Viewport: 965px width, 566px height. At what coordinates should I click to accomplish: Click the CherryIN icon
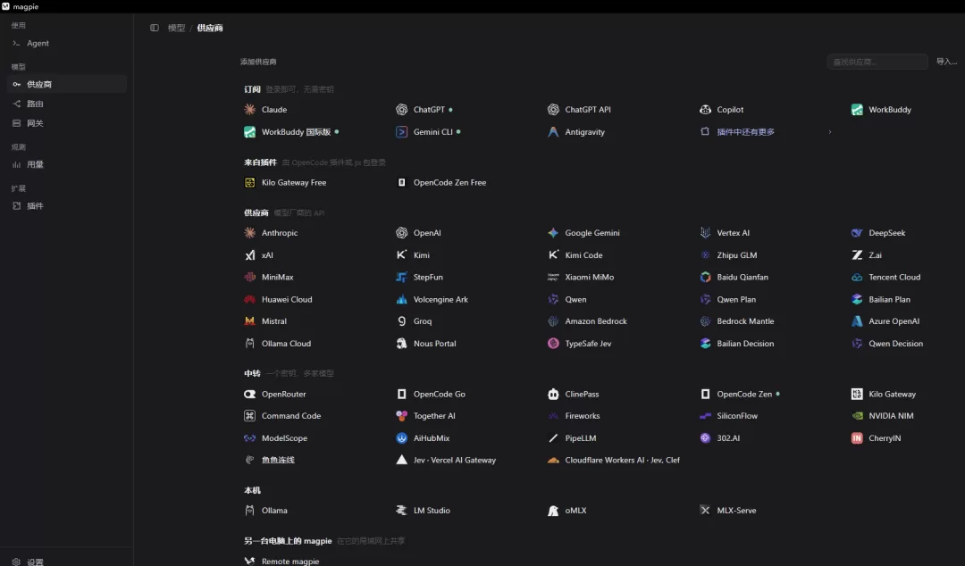[857, 438]
